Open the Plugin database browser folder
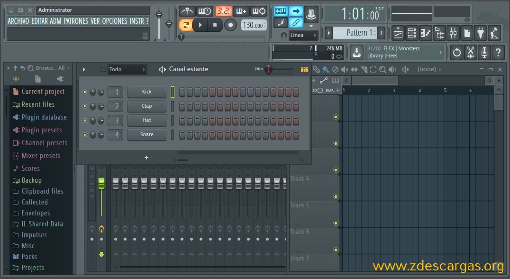The height and width of the screenshot is (279, 510). (39, 117)
